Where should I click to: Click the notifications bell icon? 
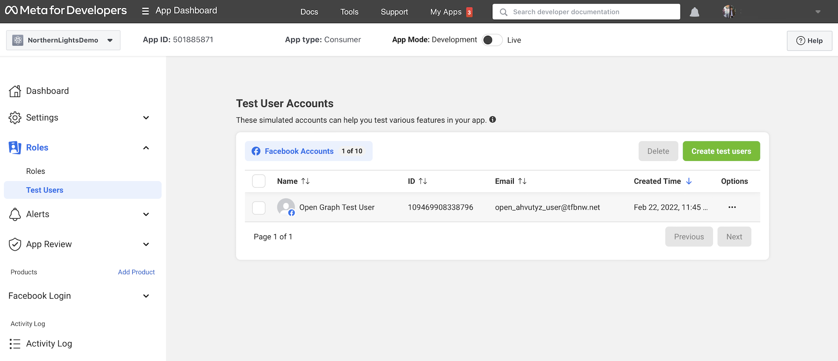[694, 12]
